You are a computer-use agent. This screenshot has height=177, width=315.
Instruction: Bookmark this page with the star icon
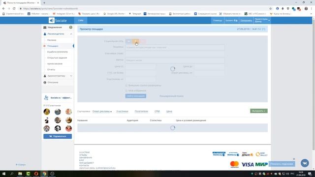pos(270,9)
